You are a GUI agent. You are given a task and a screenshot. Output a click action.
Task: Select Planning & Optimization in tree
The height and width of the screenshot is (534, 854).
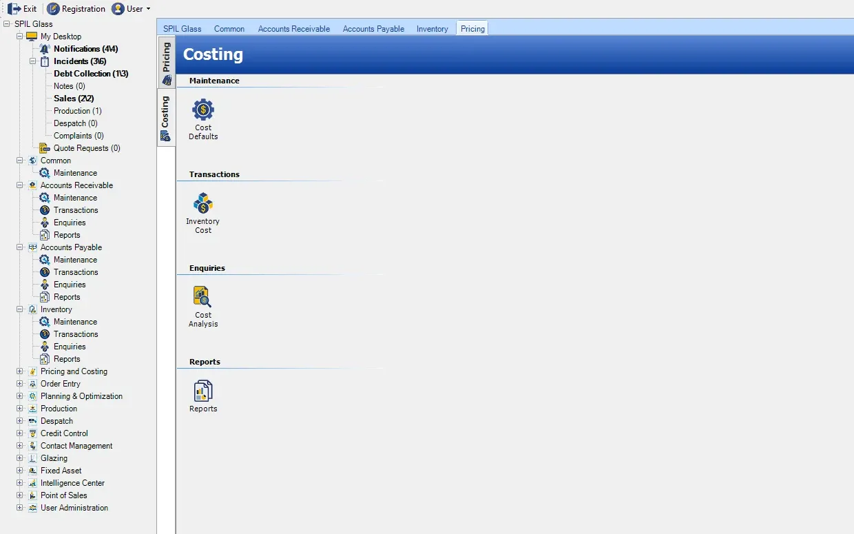pyautogui.click(x=81, y=396)
